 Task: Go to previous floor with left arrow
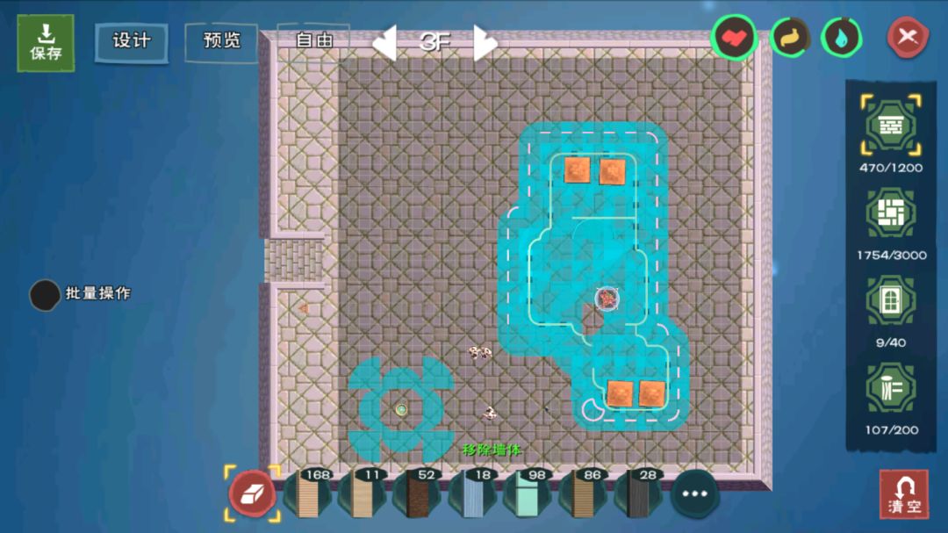[384, 42]
